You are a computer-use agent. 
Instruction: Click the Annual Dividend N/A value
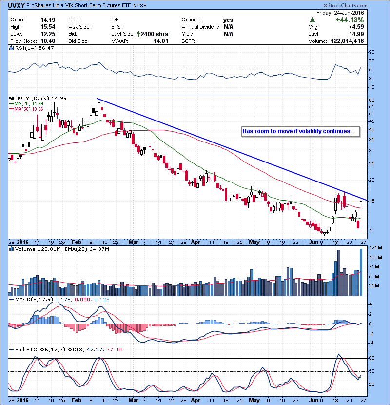(229, 27)
